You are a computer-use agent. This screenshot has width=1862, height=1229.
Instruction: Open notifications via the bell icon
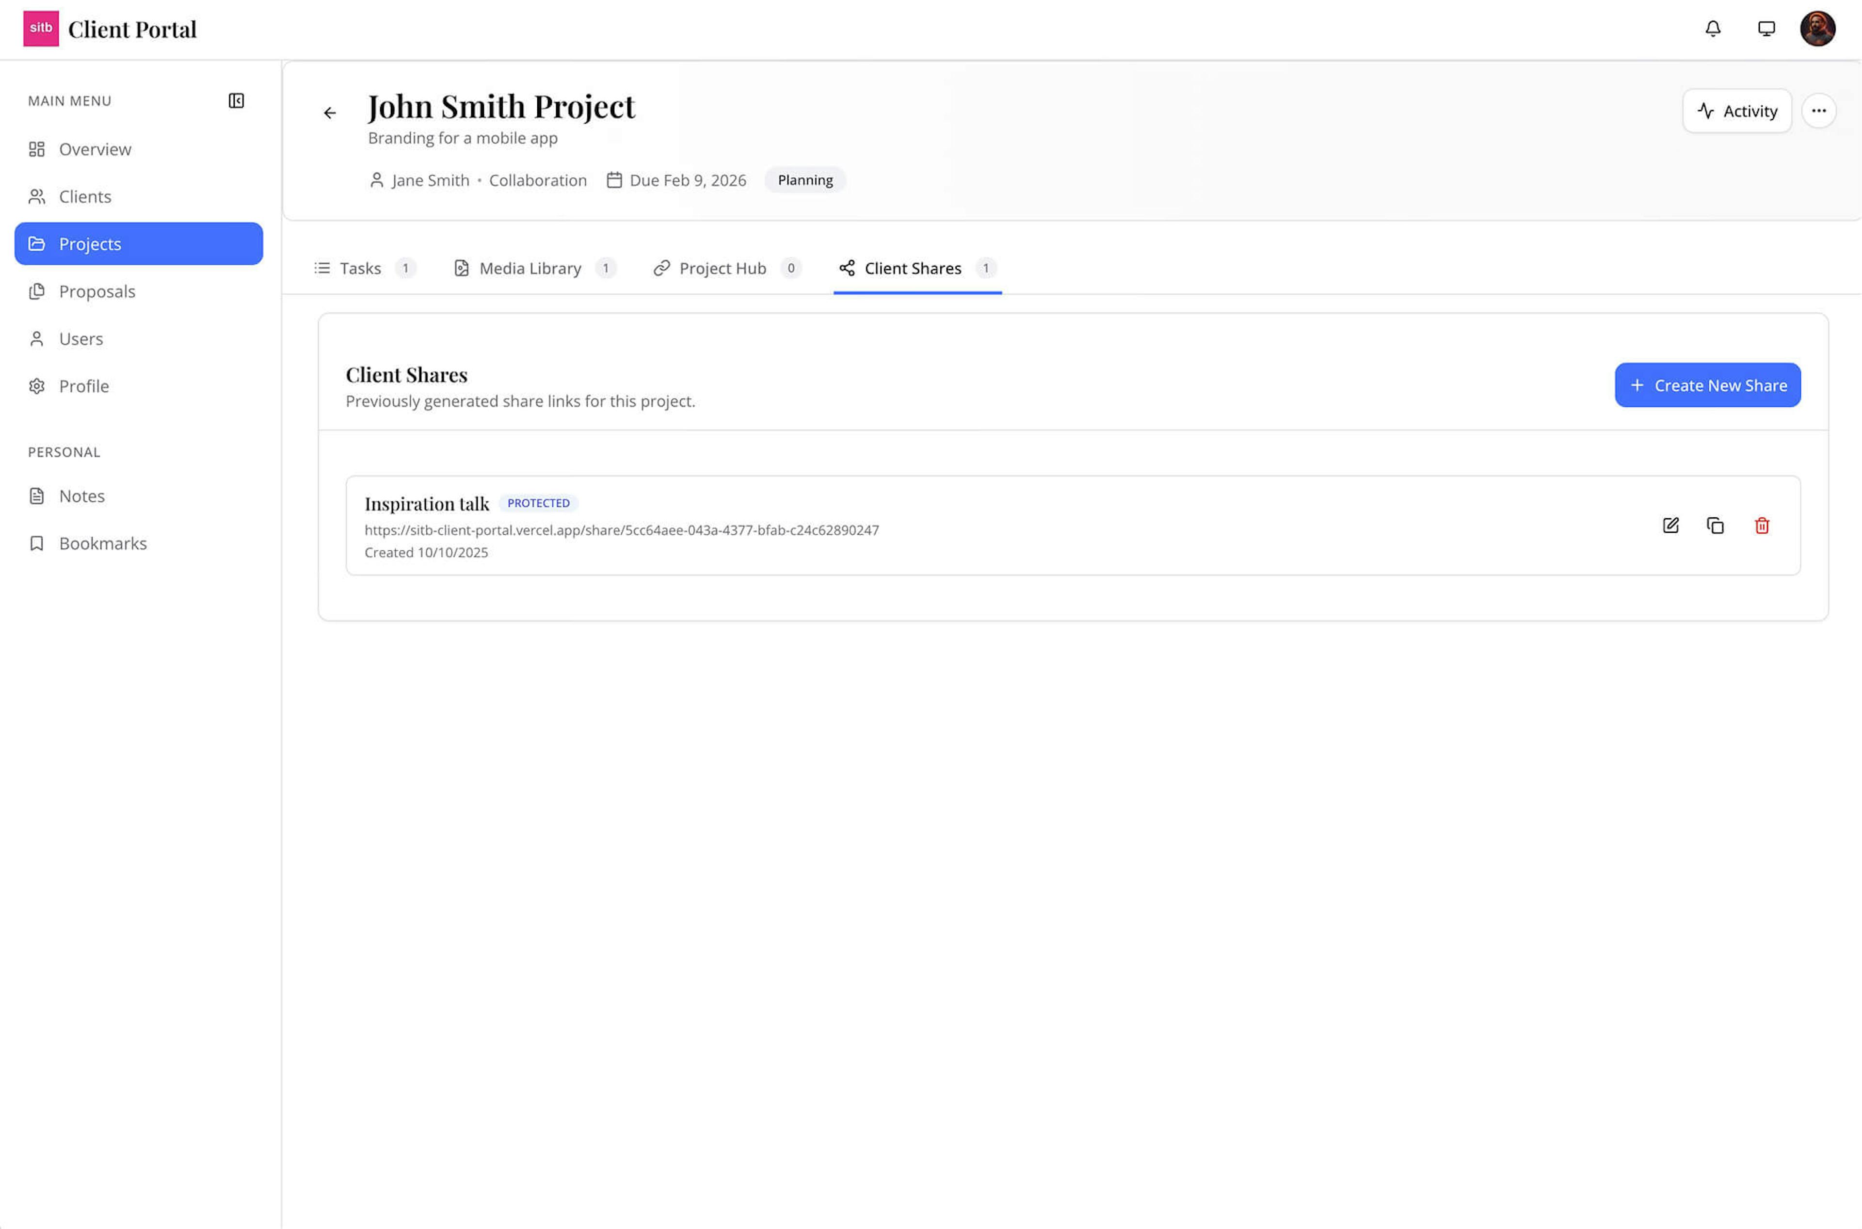(1713, 29)
